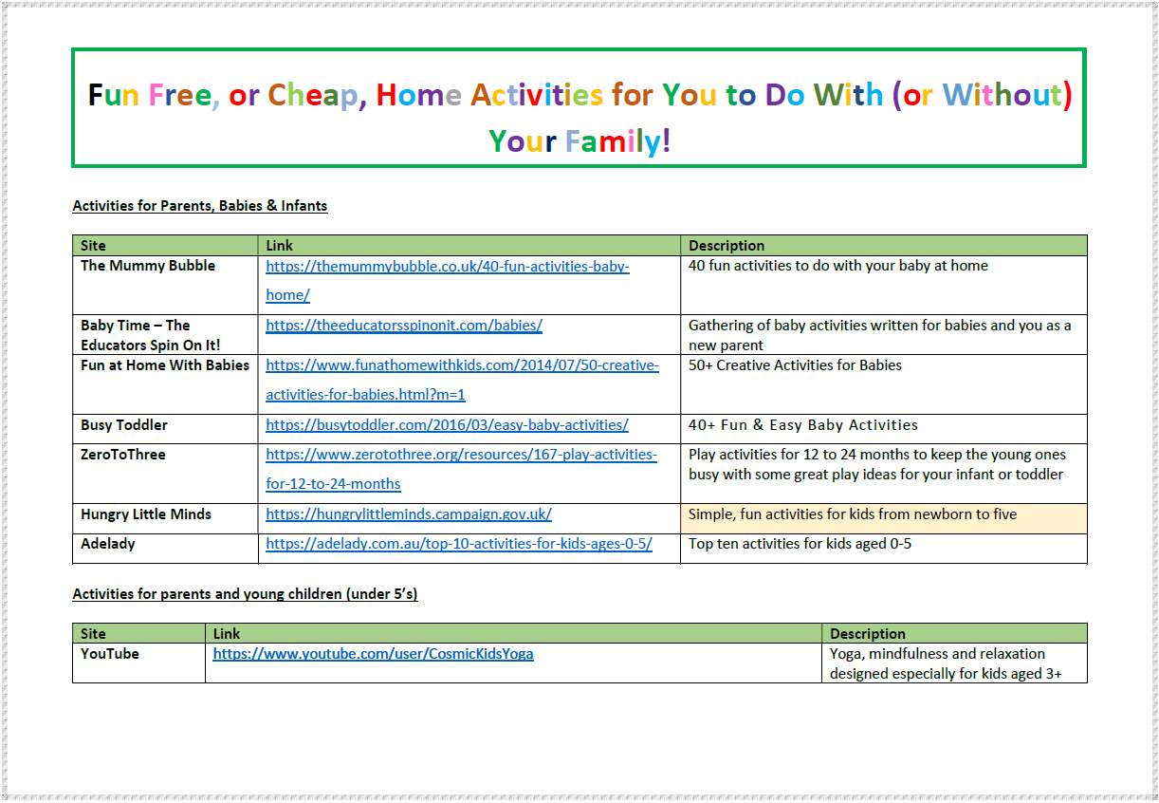The image size is (1159, 803).
Task: Open the adelady.com.au top 10 activities link
Action: click(x=459, y=544)
